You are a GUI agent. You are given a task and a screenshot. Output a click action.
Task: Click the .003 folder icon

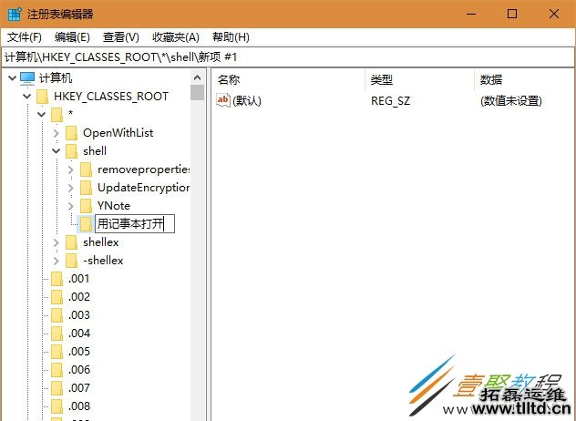click(x=57, y=315)
